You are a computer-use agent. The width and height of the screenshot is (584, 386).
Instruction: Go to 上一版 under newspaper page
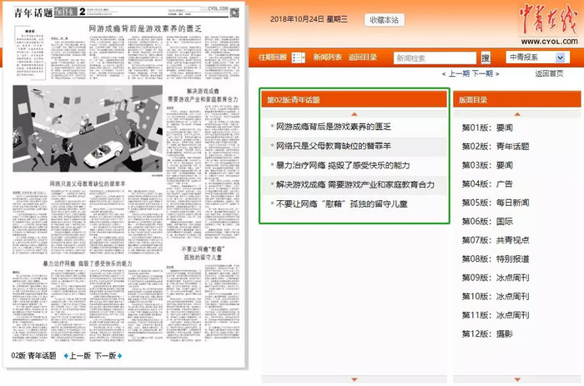(80, 356)
